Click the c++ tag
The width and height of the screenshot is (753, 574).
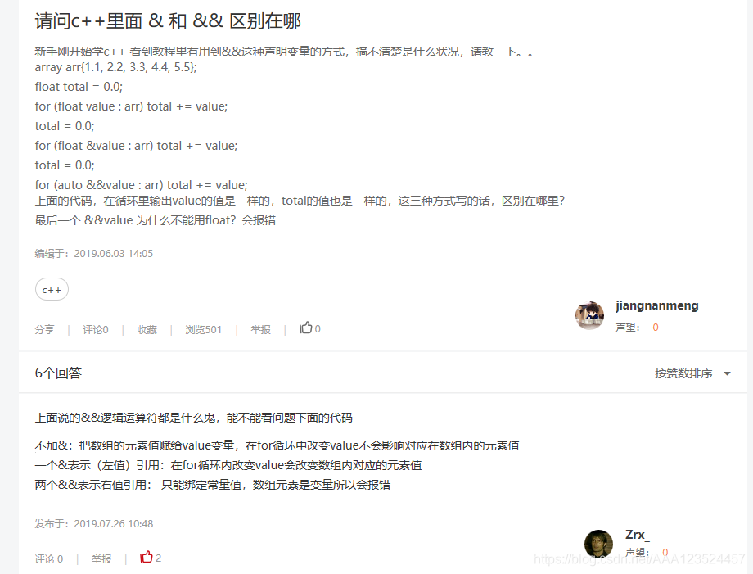click(52, 290)
